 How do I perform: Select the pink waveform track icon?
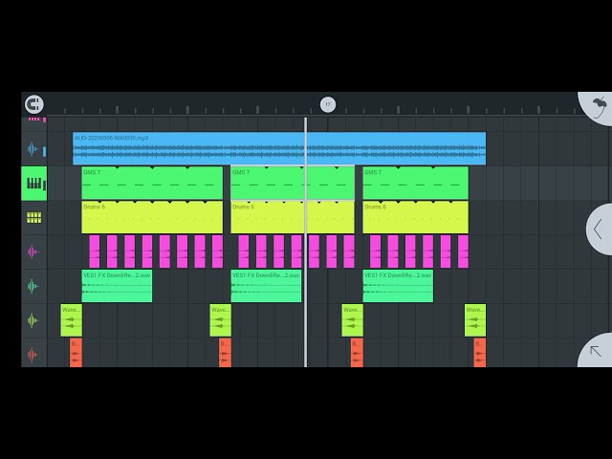coord(33,251)
